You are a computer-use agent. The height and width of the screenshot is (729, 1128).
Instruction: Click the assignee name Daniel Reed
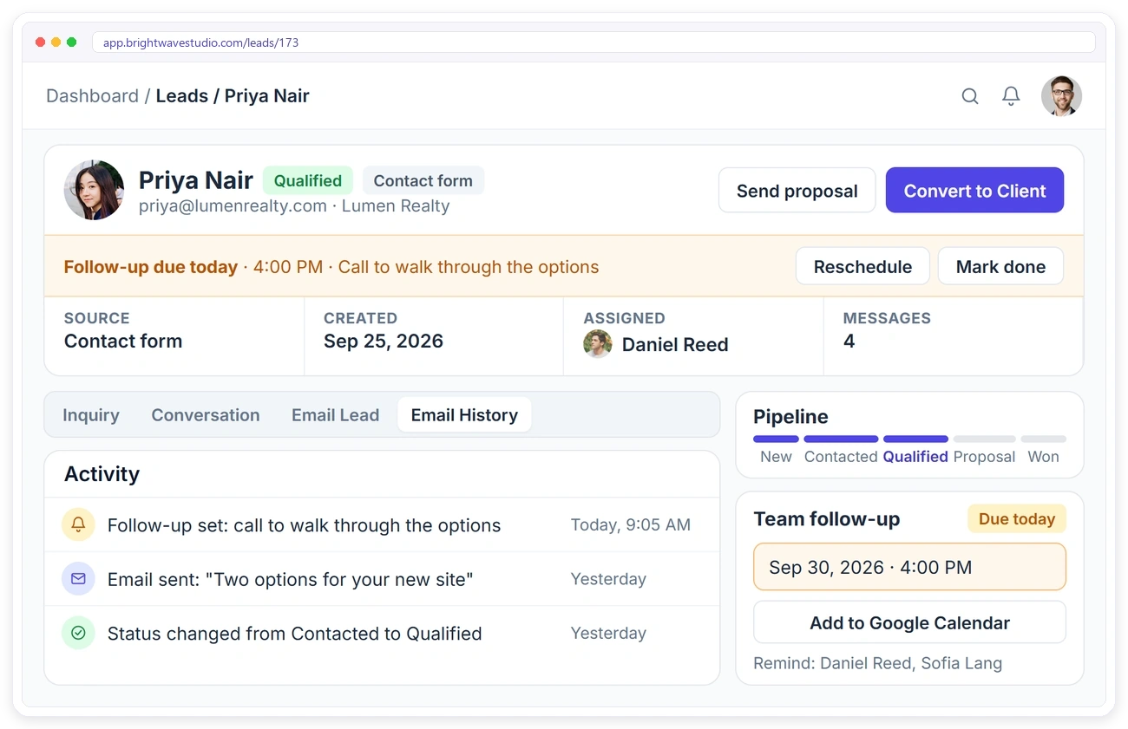pyautogui.click(x=675, y=345)
